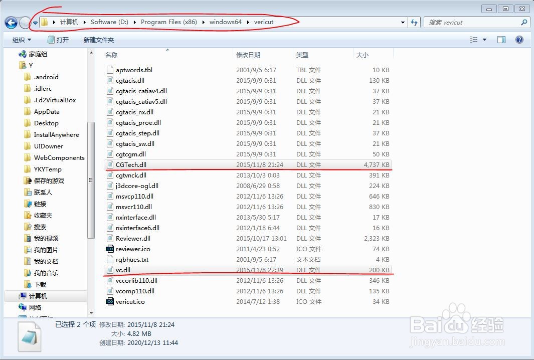Select the CGTech.dll file icon
Image resolution: width=534 pixels, height=360 pixels.
point(110,165)
